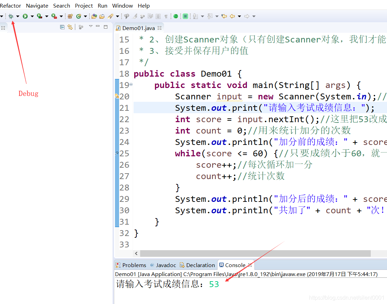
Task: Toggle Link with Editor in left panel
Action: 70,27
